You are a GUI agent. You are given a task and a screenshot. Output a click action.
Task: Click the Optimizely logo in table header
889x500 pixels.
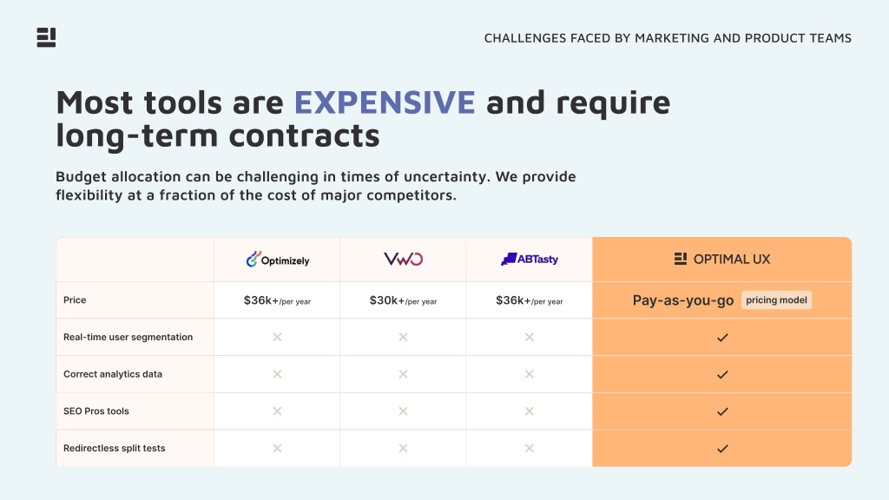(277, 260)
